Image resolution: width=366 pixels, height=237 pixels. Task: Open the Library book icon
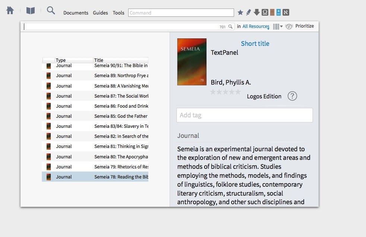click(x=30, y=10)
